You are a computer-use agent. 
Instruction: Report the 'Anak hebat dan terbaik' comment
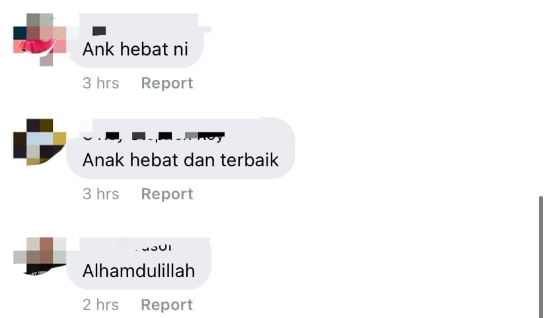166,194
